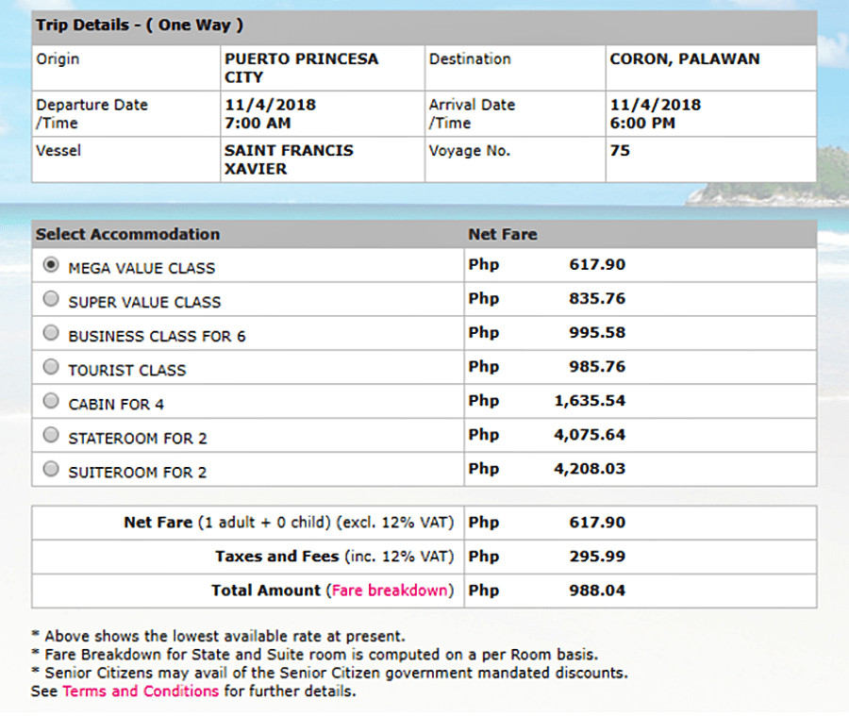849x716 pixels.
Task: Choose the Stateroom for 2 radio button
Action: click(51, 436)
